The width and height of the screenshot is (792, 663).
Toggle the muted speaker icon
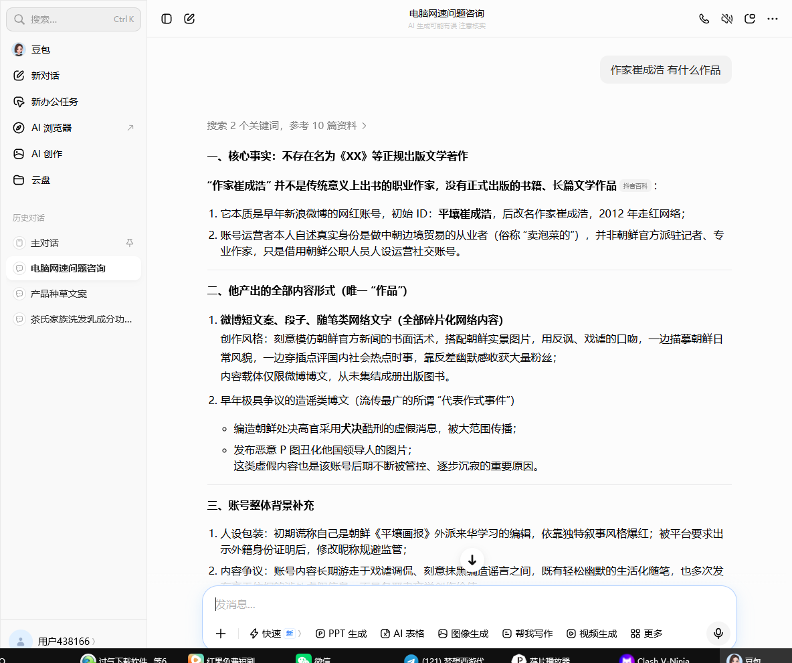(727, 19)
